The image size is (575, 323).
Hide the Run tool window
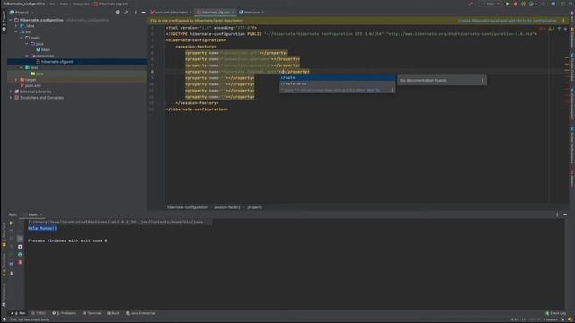coord(565,214)
